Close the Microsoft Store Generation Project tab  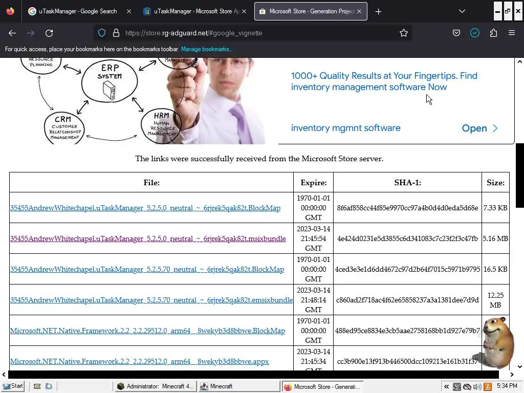(x=359, y=11)
